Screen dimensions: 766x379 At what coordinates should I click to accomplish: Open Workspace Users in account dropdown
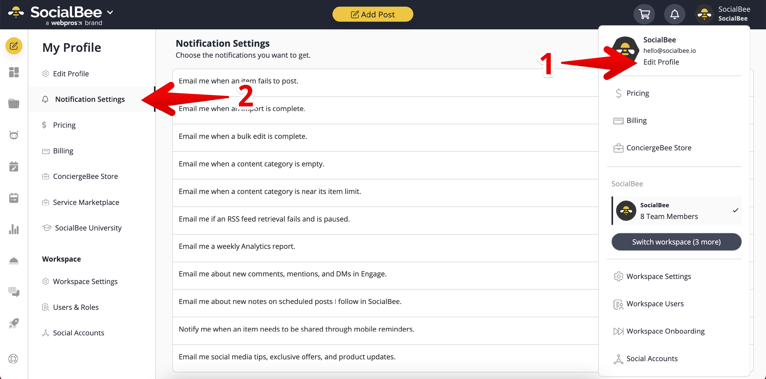[649, 304]
